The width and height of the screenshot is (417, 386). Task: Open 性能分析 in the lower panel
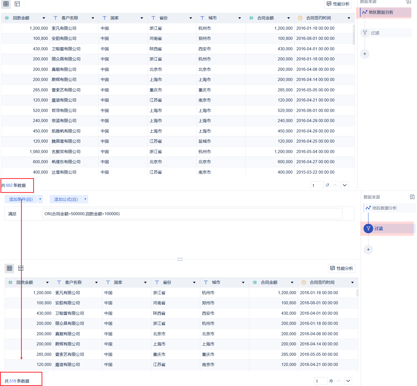341,268
